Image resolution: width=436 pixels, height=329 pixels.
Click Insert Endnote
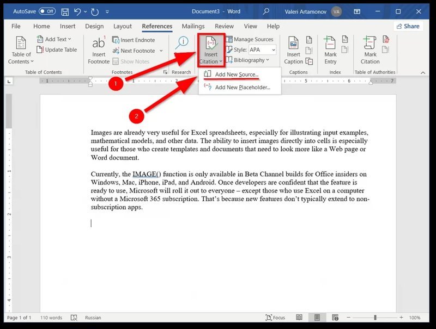click(x=134, y=40)
